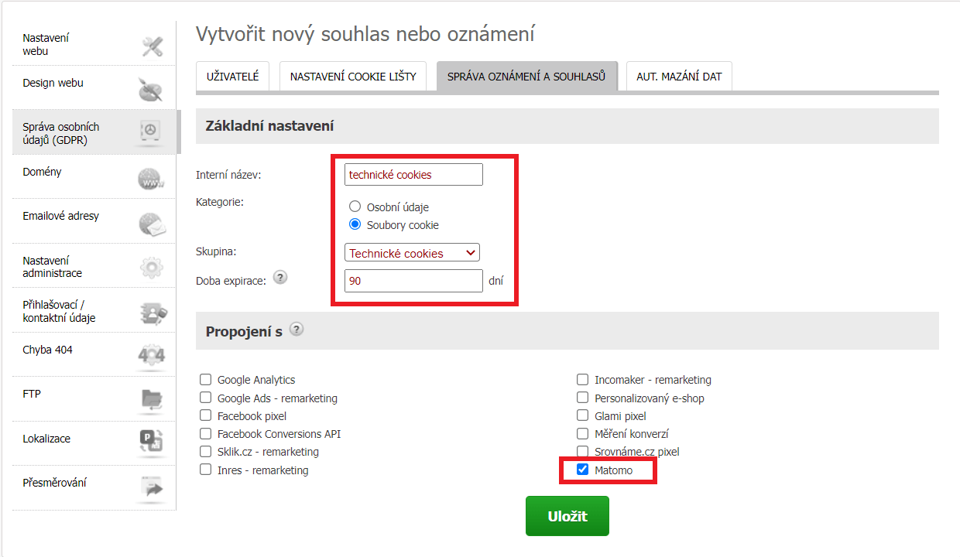Click the Chyba 404 icon
Image resolution: width=960 pixels, height=557 pixels.
pos(151,356)
